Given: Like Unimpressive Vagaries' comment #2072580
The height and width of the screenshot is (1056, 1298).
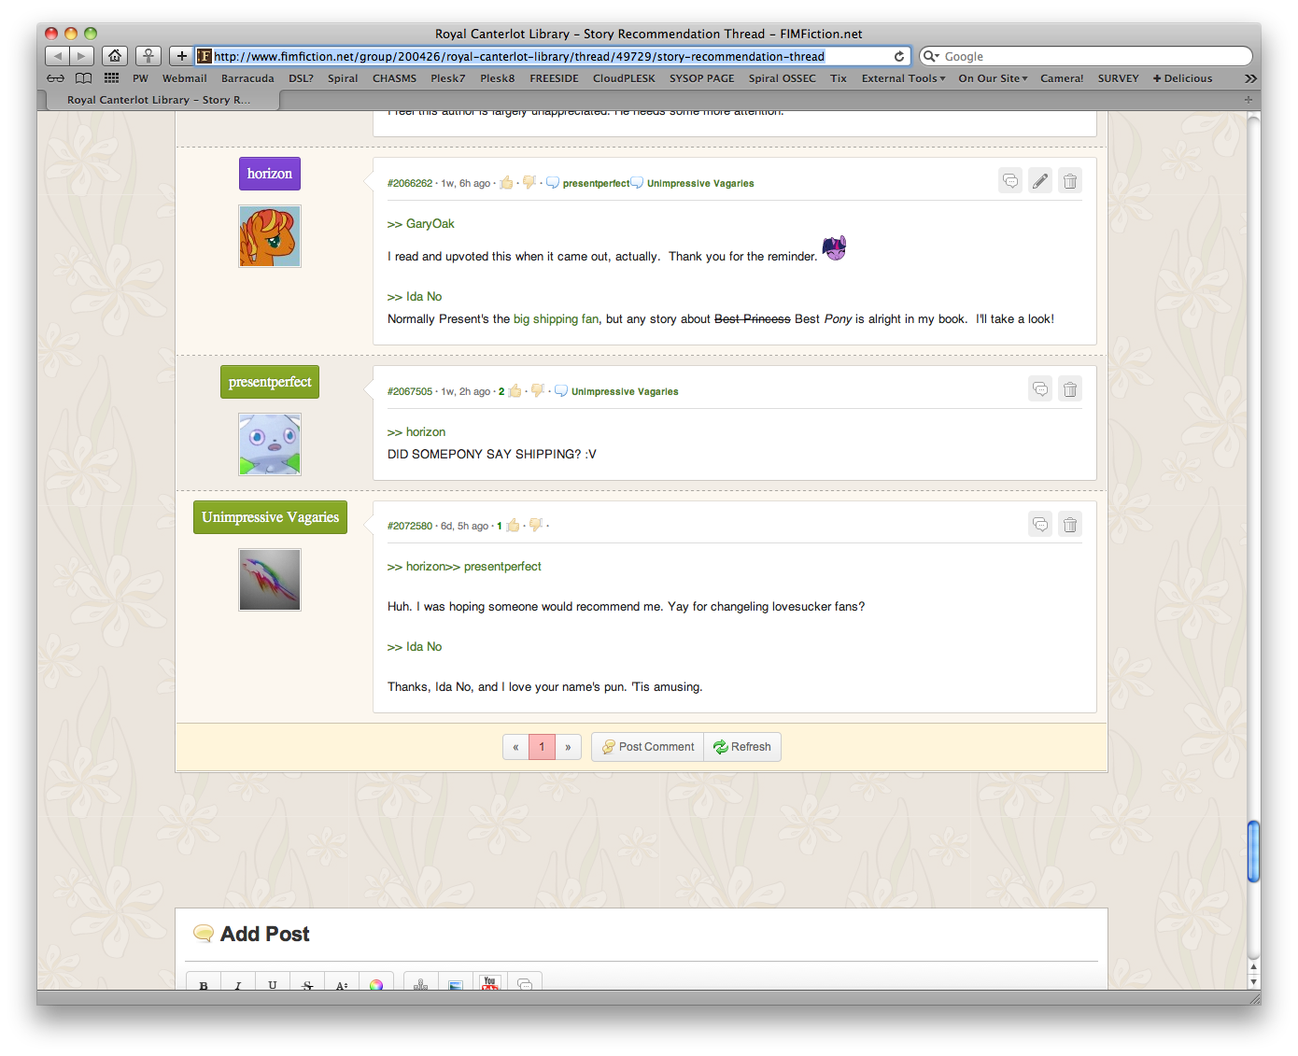Looking at the screenshot, I should (x=513, y=526).
